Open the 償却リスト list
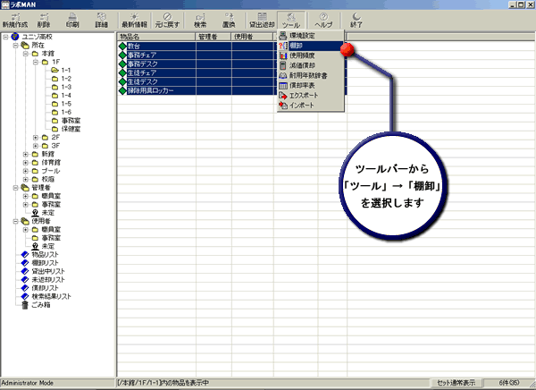The width and height of the screenshot is (536, 390). 40,288
